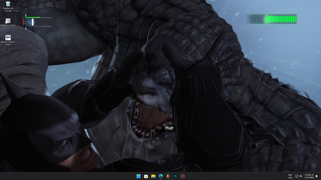Launch Photoshop from the taskbar
Image resolution: width=321 pixels, height=180 pixels.
pos(176,176)
